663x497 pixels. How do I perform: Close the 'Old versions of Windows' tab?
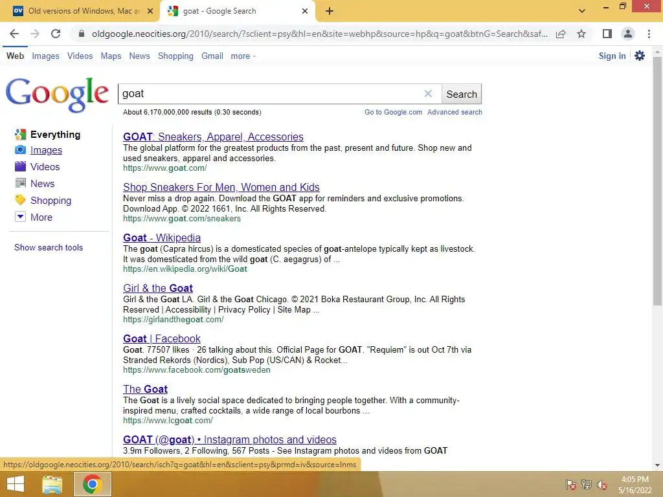coord(150,11)
